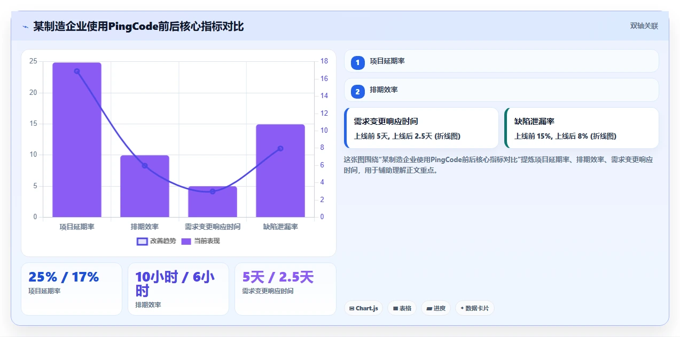Click the 表格 tag icon
This screenshot has height=337, width=680.
click(395, 308)
